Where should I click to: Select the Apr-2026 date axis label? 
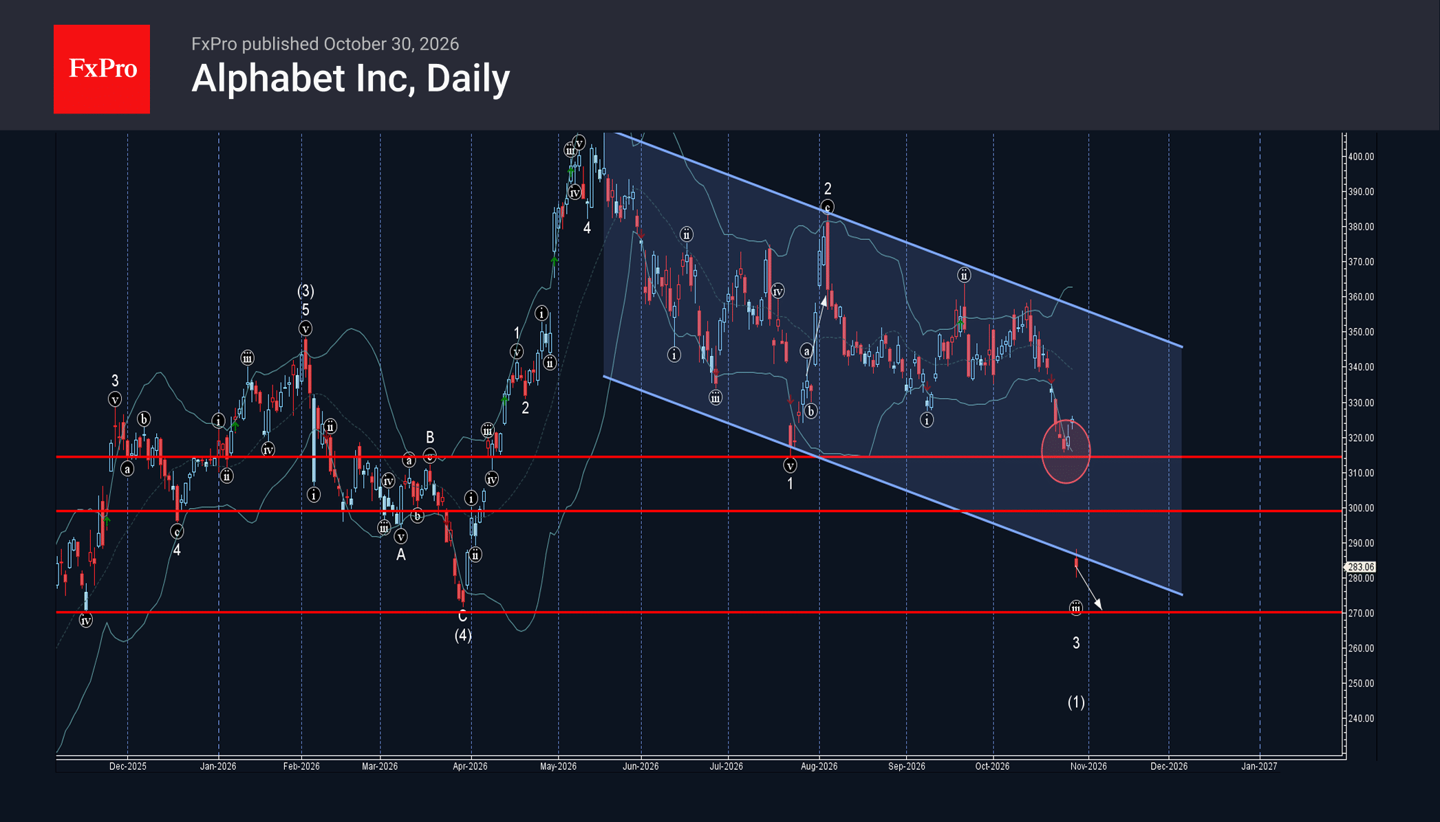tap(471, 766)
